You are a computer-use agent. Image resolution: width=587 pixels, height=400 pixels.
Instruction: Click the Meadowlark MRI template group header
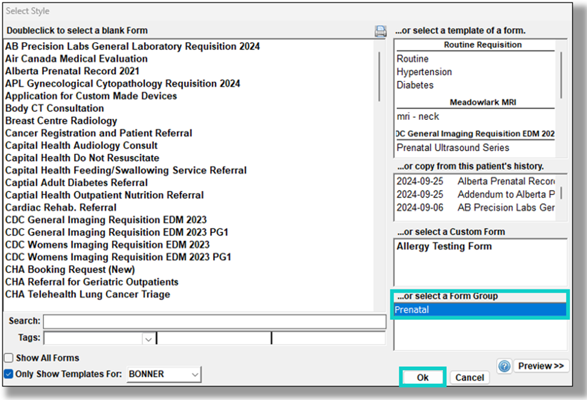[483, 102]
